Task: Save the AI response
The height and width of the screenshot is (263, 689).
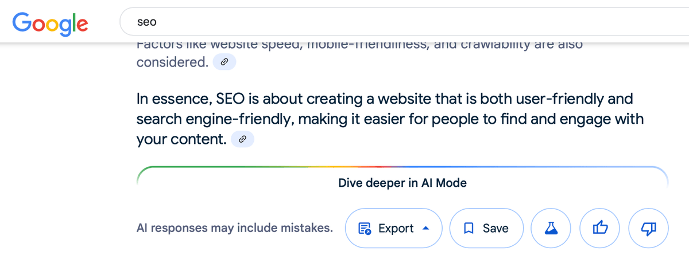Action: 487,228
